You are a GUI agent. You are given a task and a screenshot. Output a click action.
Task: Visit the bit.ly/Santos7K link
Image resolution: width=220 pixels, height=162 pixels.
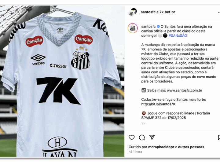pos(158,104)
